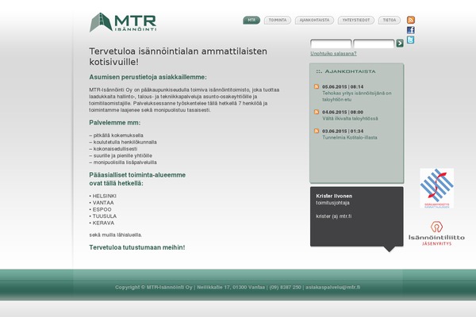This screenshot has width=476, height=317.
Task: Click the 03.06.2015 | 01:34 date
Action: pyautogui.click(x=343, y=131)
